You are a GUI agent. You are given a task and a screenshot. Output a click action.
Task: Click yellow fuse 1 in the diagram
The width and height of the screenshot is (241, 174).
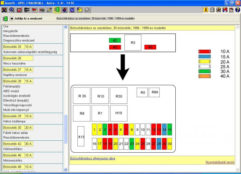click(94, 130)
